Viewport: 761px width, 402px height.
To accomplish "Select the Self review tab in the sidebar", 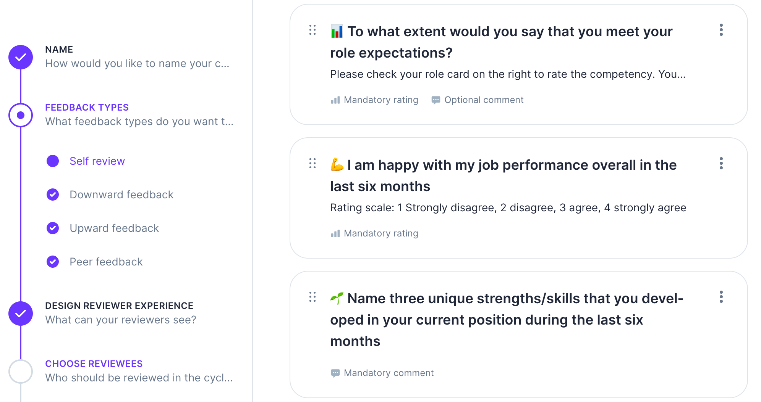I will (97, 161).
